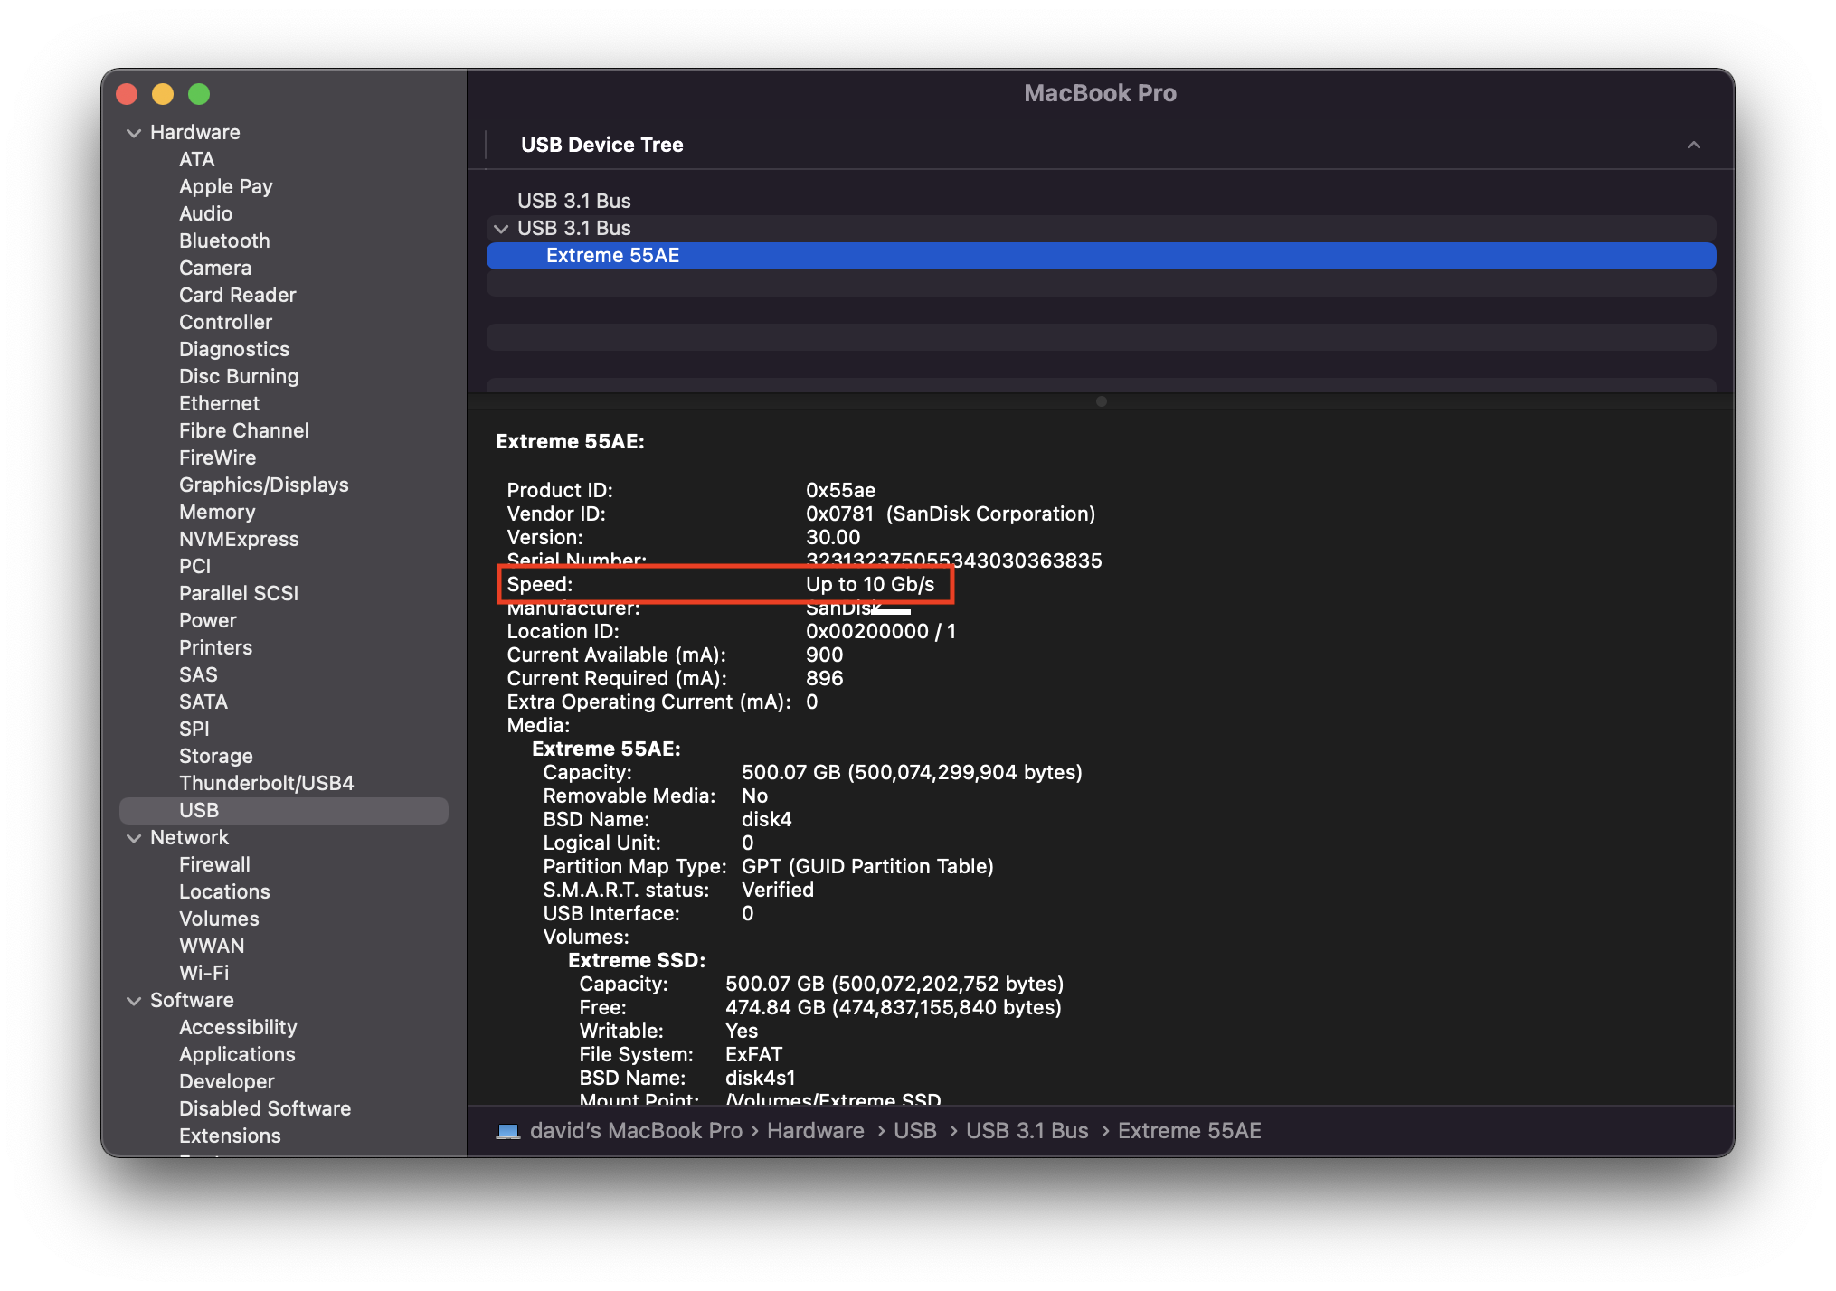Click the green zoom window button
Viewport: 1836px width, 1291px height.
point(199,94)
